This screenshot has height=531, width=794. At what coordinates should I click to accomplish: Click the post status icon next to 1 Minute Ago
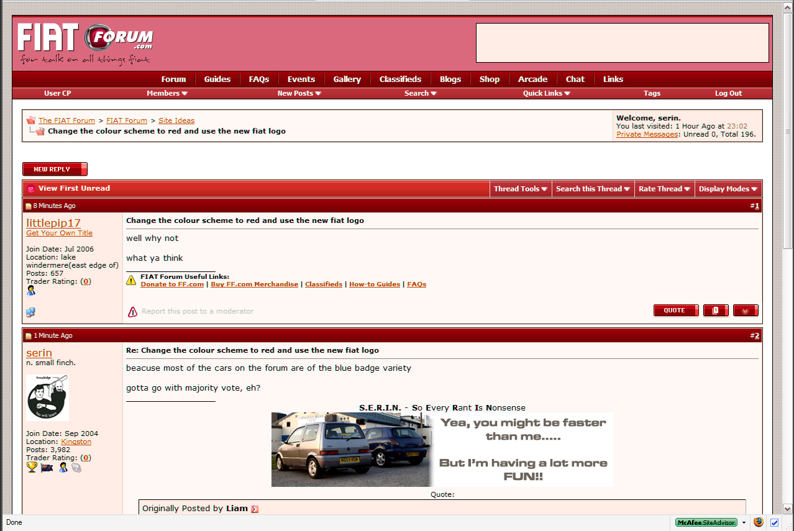point(28,336)
